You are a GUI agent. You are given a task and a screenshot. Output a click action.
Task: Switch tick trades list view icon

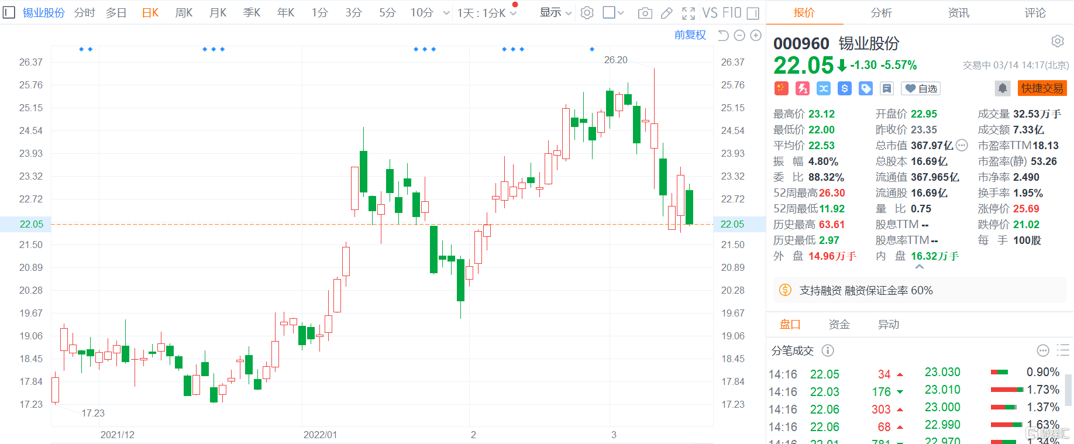[1063, 350]
